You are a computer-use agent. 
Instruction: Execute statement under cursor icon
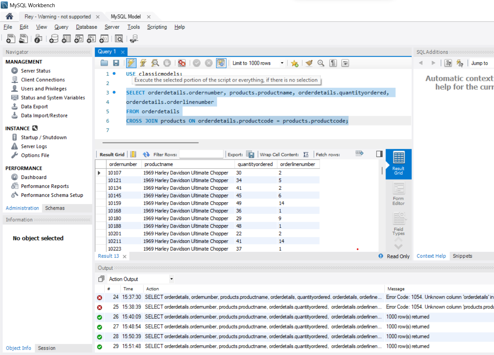coord(143,63)
